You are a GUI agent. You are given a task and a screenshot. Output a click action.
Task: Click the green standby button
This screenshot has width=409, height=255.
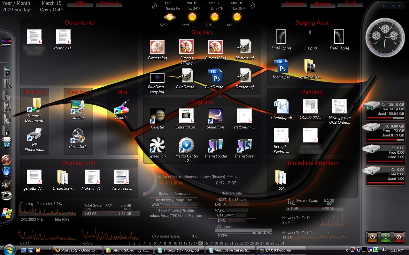coord(385,237)
